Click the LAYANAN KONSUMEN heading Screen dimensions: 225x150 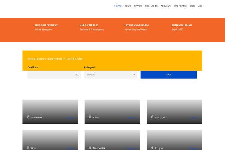[136, 25]
